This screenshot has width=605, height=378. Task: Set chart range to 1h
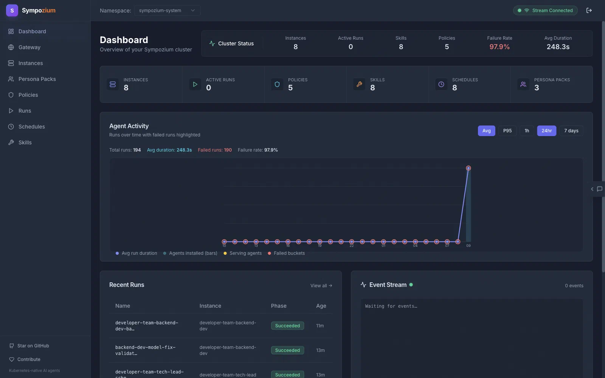click(x=527, y=131)
